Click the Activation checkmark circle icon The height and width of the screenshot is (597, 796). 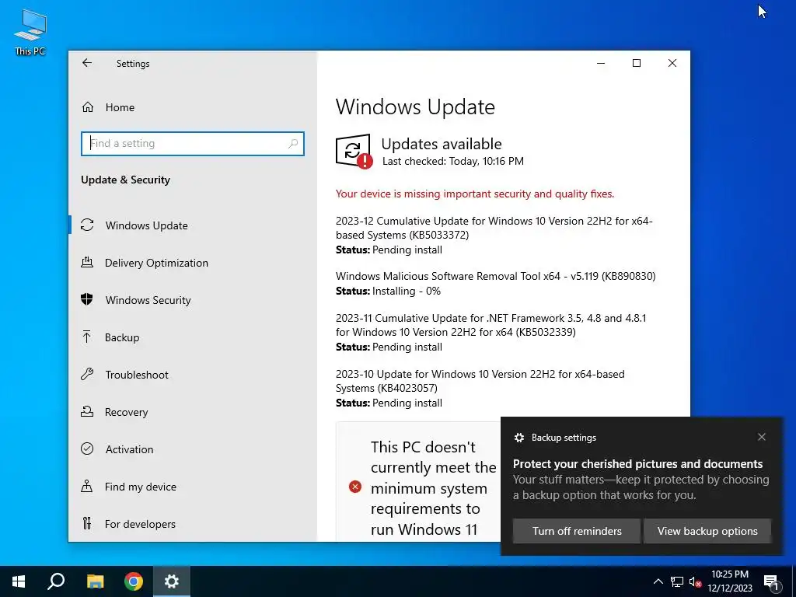[x=87, y=449]
